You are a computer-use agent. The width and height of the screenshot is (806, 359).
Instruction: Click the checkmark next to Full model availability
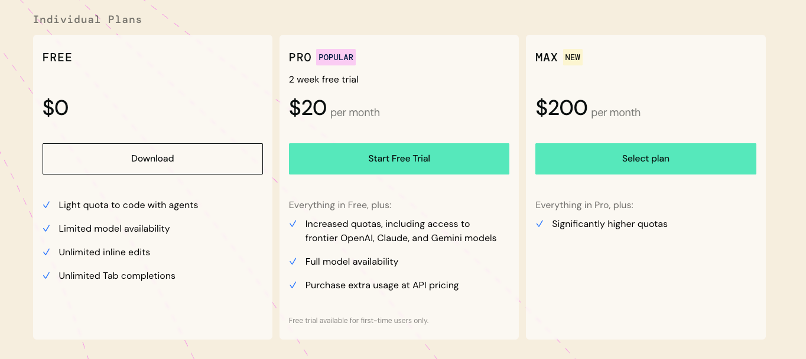point(293,261)
